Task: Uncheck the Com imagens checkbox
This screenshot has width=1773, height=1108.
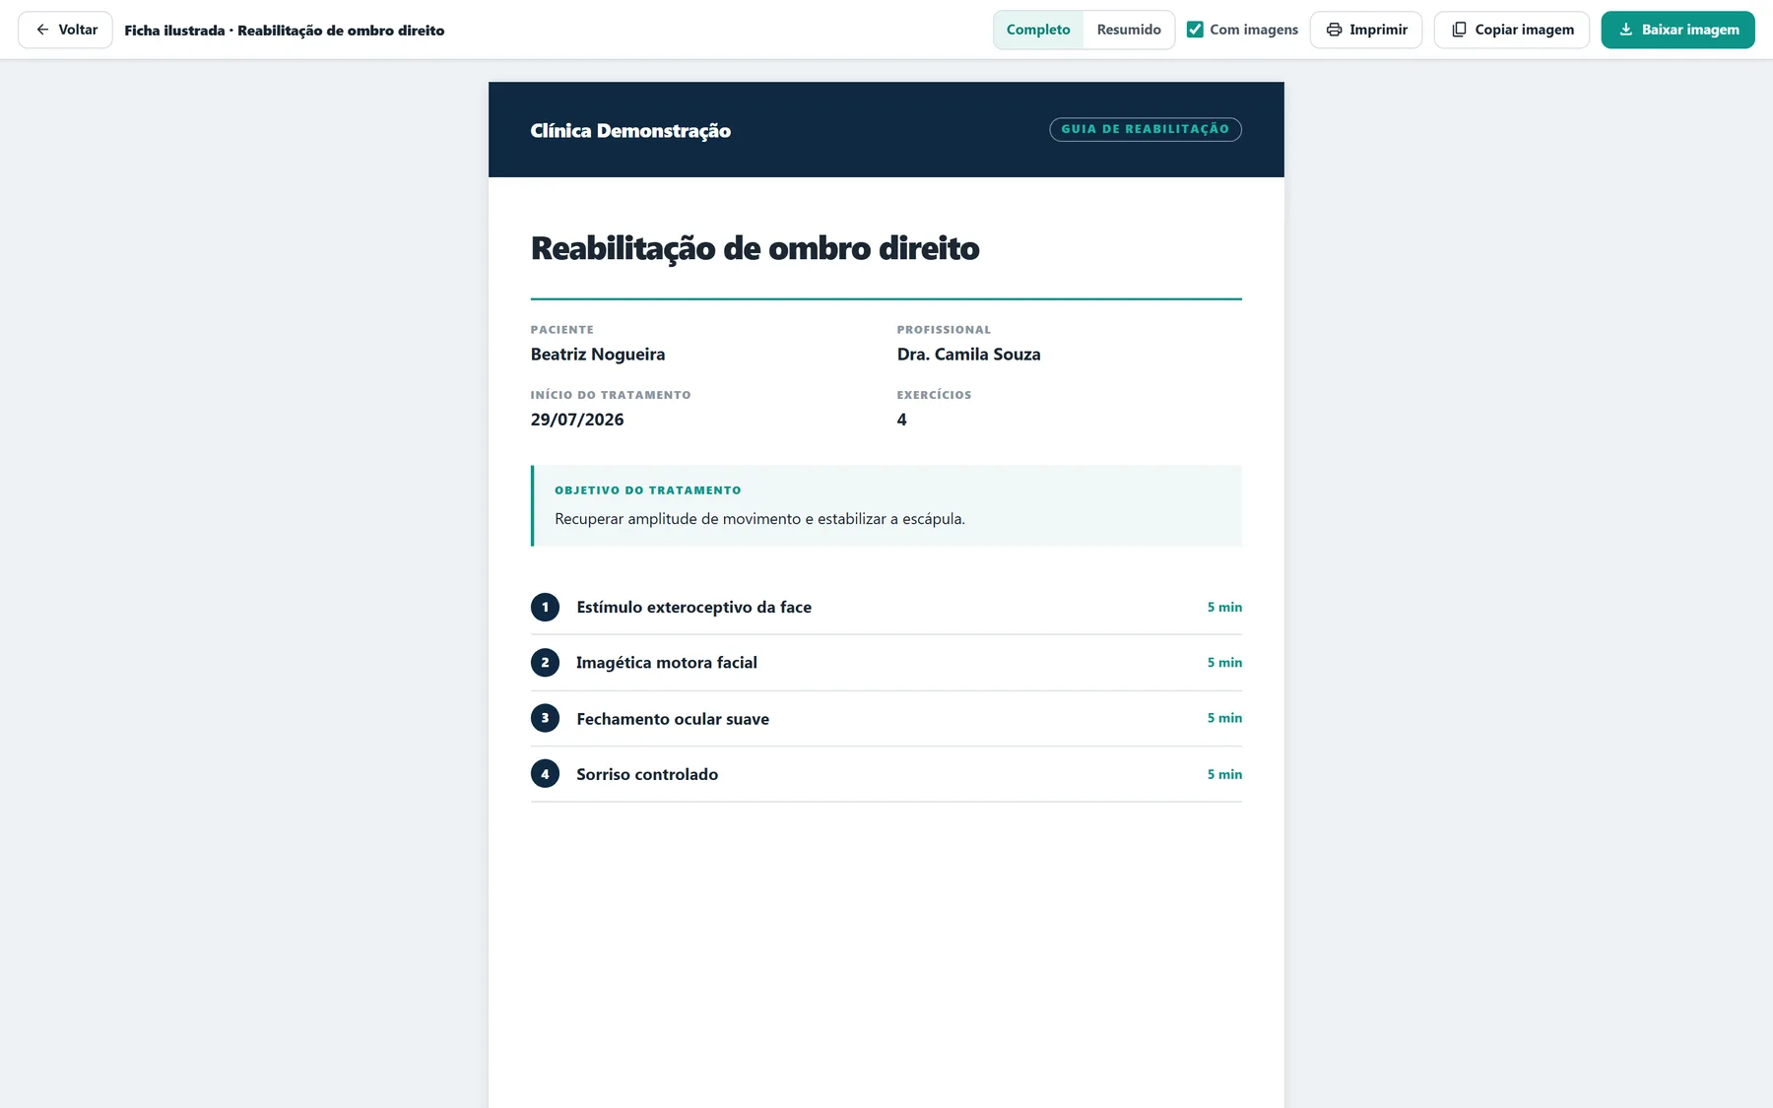Action: tap(1195, 30)
